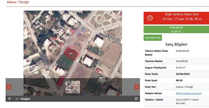Select the Teminat Bedeli label
The image size is (209, 108).
[153, 61]
